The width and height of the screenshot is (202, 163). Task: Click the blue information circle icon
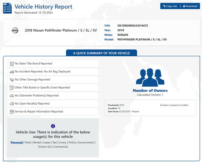coord(53,126)
